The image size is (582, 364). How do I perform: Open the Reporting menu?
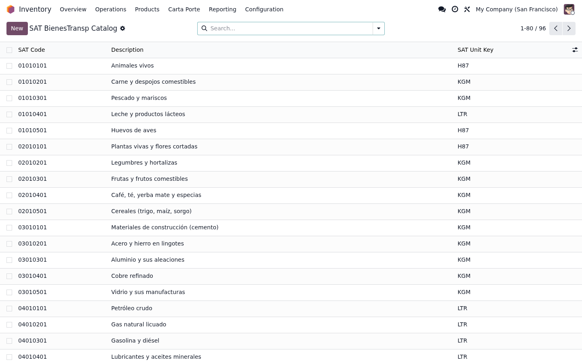222,9
